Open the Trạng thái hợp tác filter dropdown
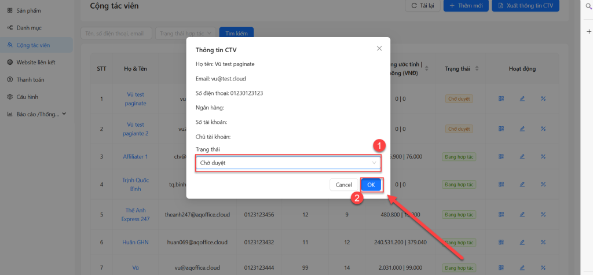Viewport: 593px width, 275px height. [186, 34]
